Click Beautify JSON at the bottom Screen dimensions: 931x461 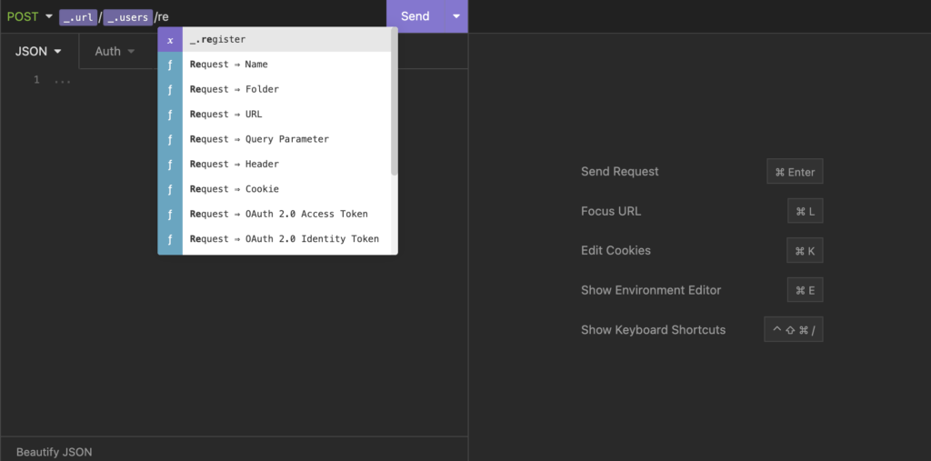(54, 452)
